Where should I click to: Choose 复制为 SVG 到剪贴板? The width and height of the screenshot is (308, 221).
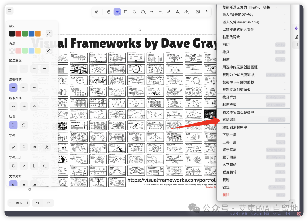254,82
